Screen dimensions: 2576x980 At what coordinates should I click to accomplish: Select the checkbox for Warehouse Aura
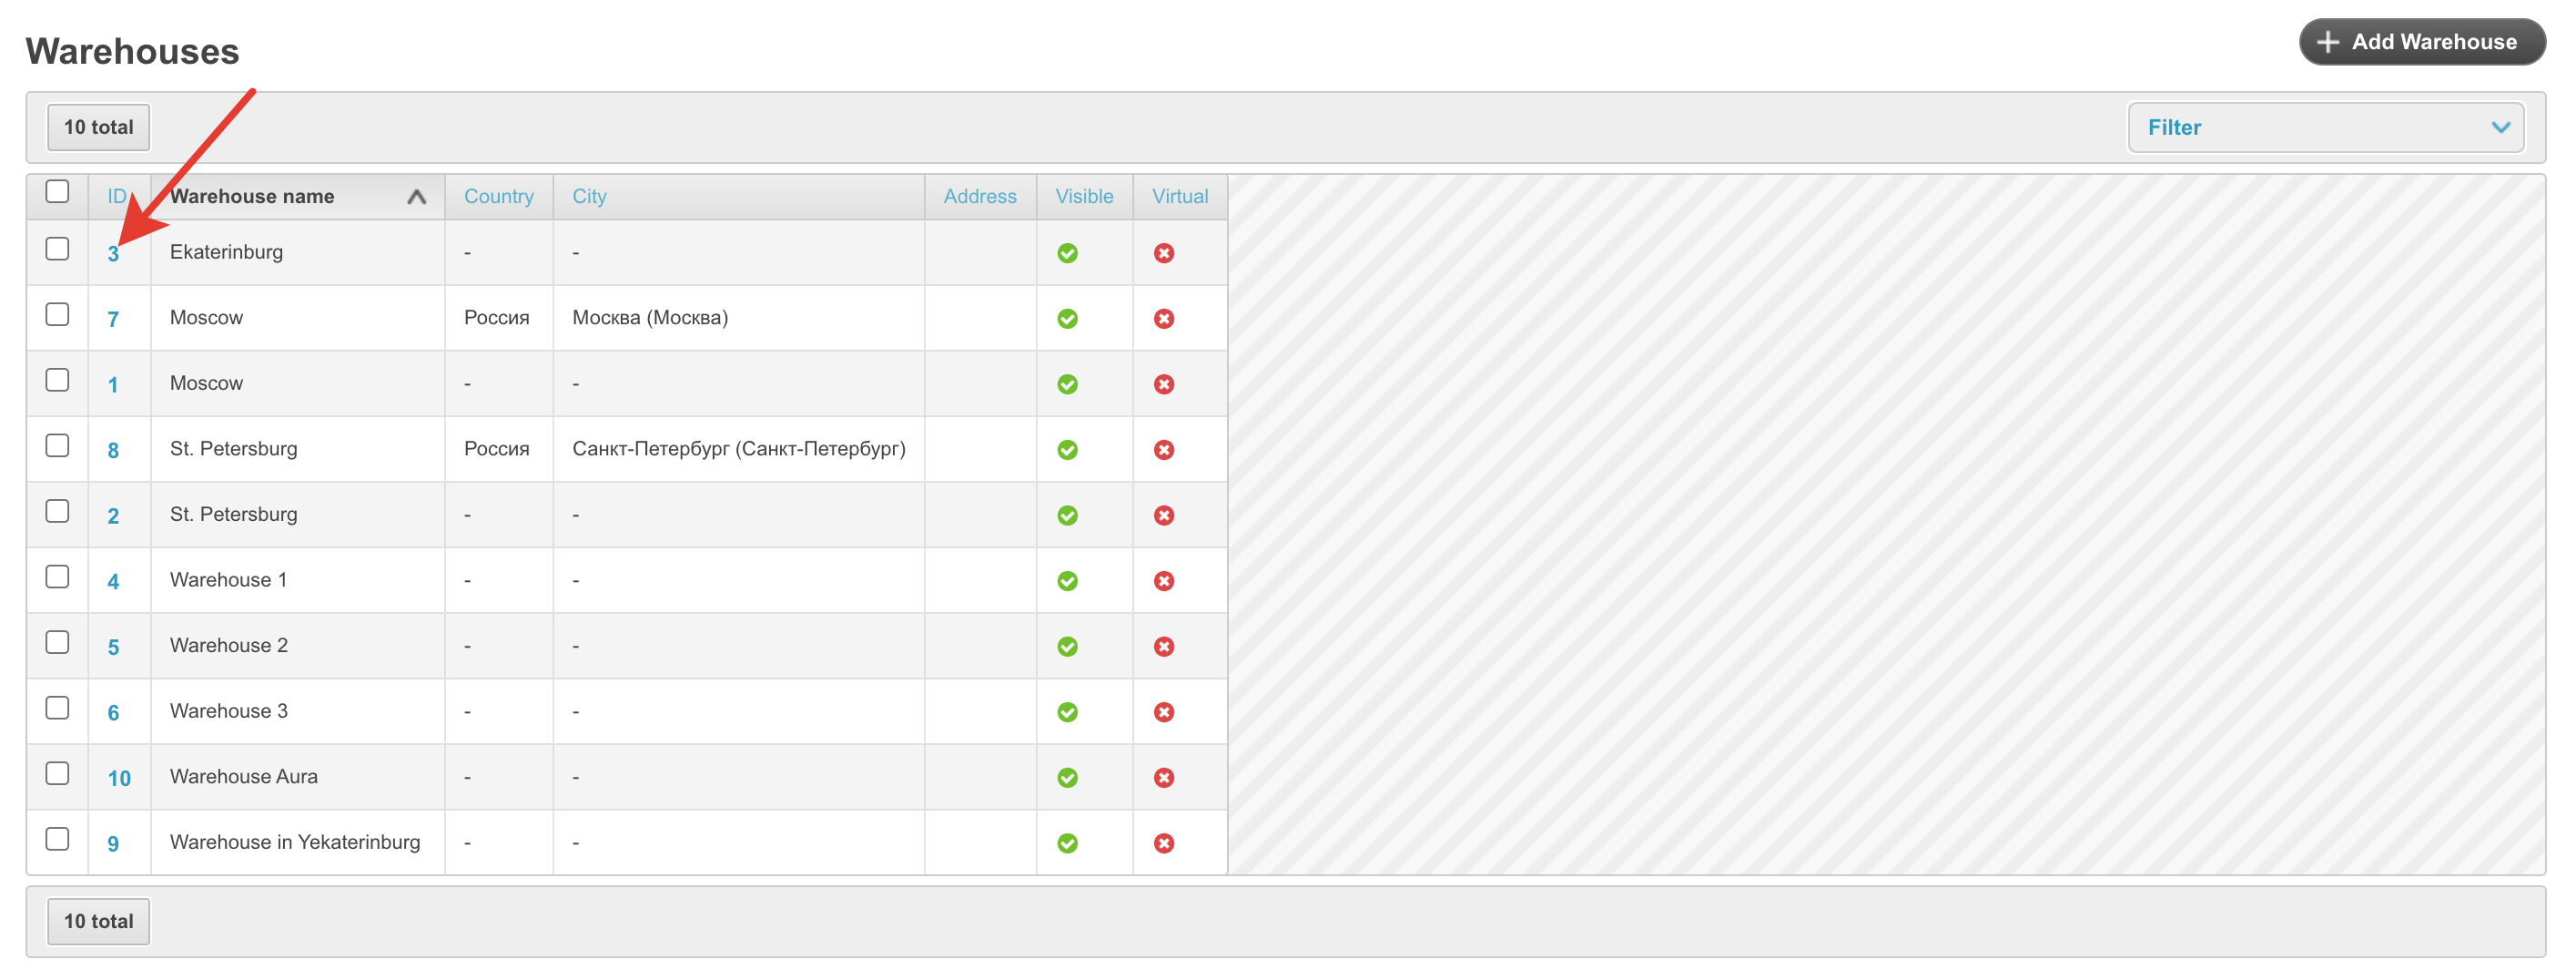[58, 772]
